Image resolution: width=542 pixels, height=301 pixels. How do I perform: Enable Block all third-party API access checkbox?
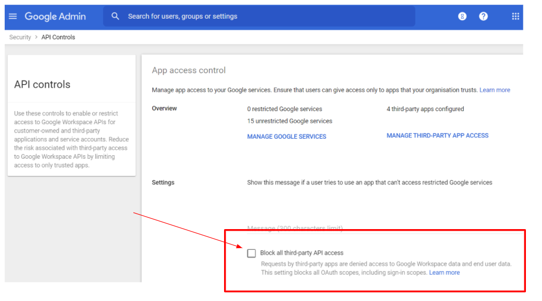point(252,253)
